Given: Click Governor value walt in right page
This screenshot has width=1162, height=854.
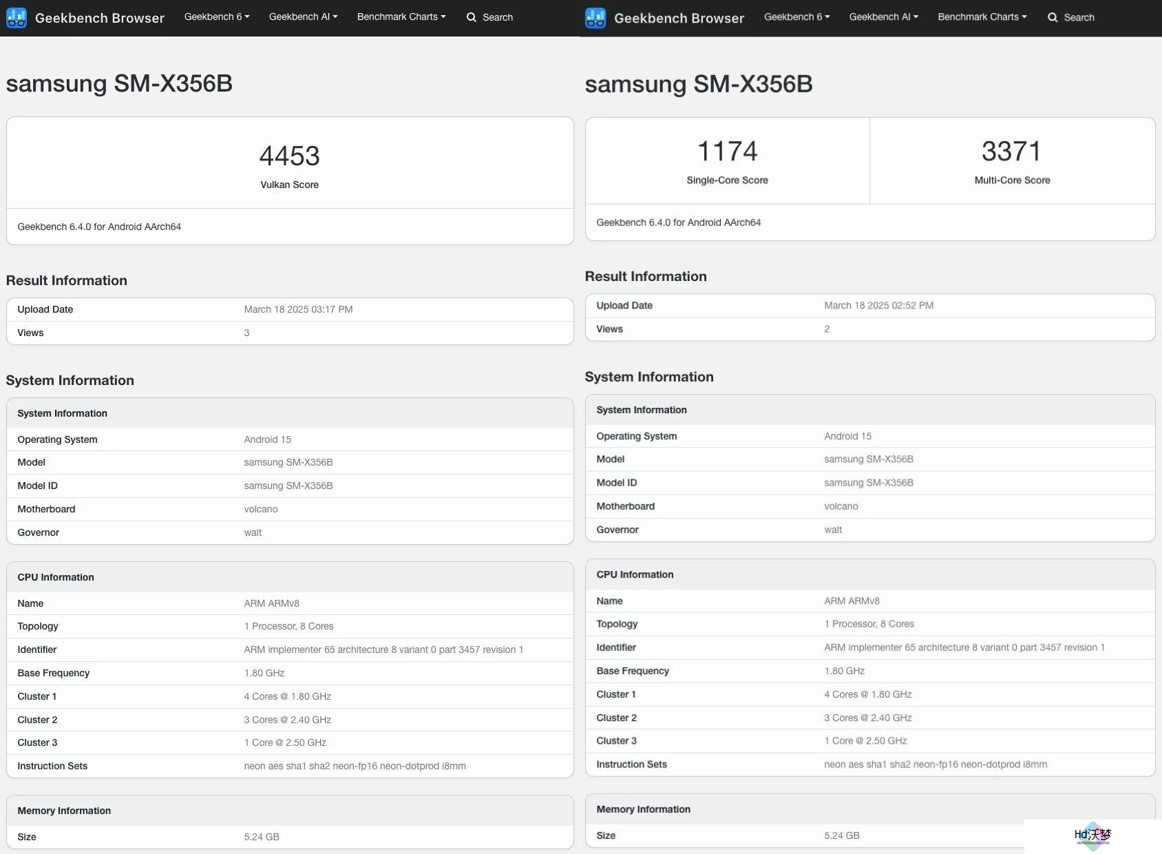Looking at the screenshot, I should (x=833, y=530).
